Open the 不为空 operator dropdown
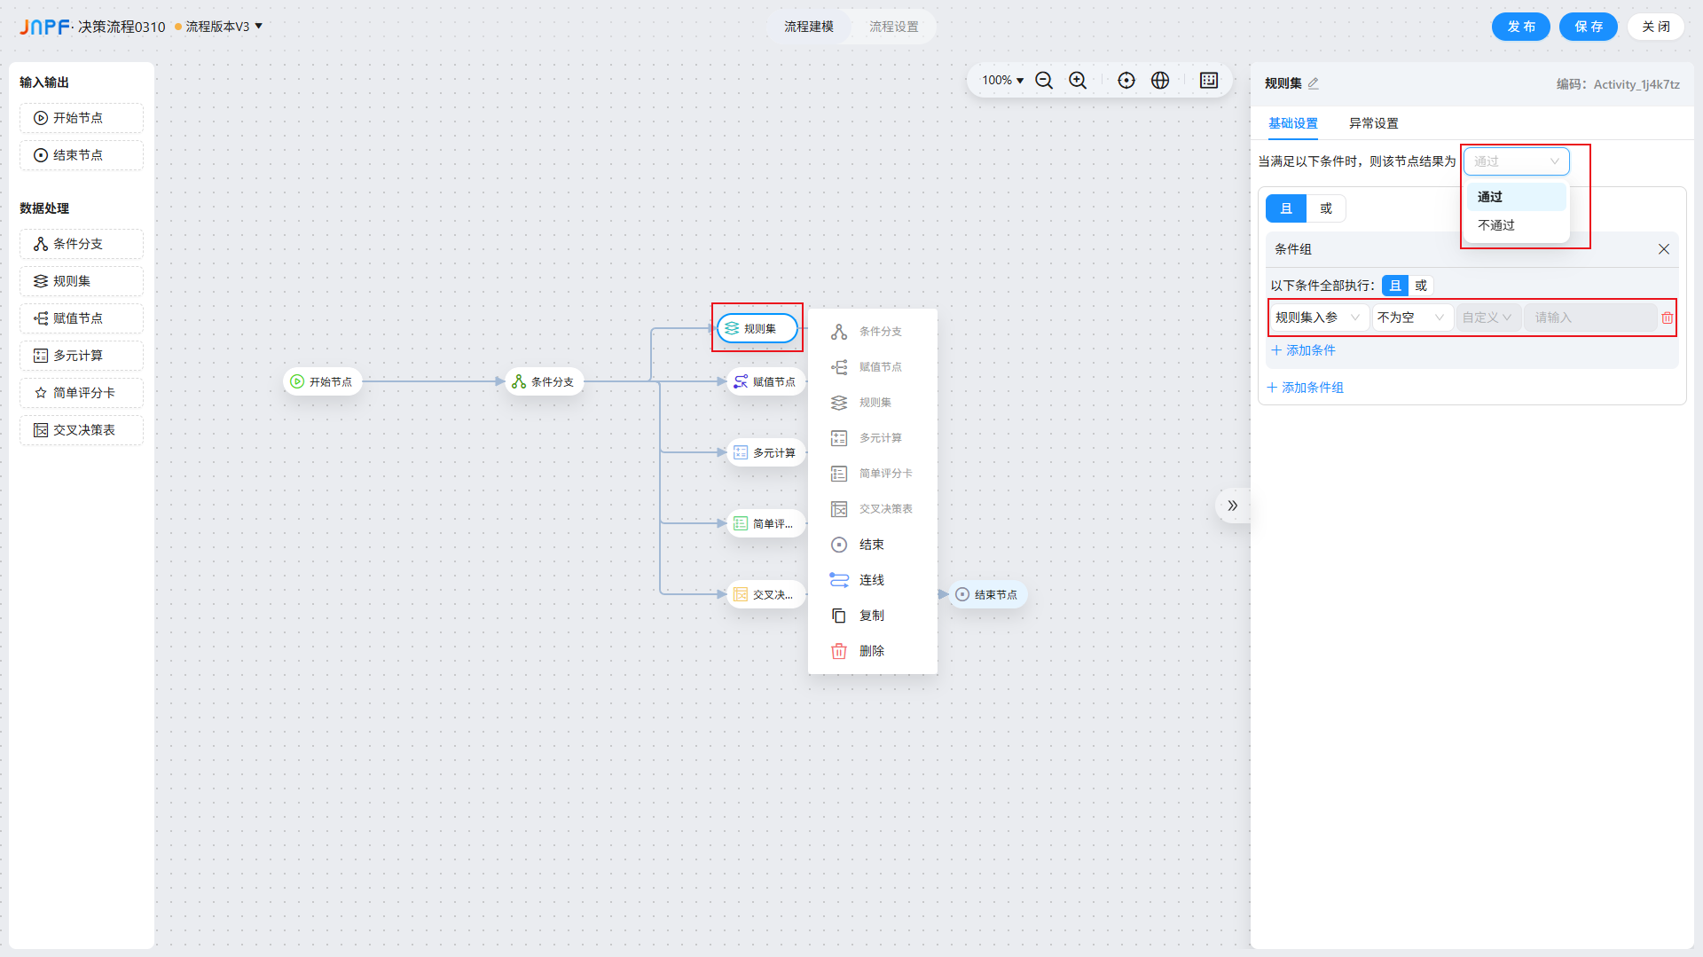The image size is (1703, 957). (1412, 318)
